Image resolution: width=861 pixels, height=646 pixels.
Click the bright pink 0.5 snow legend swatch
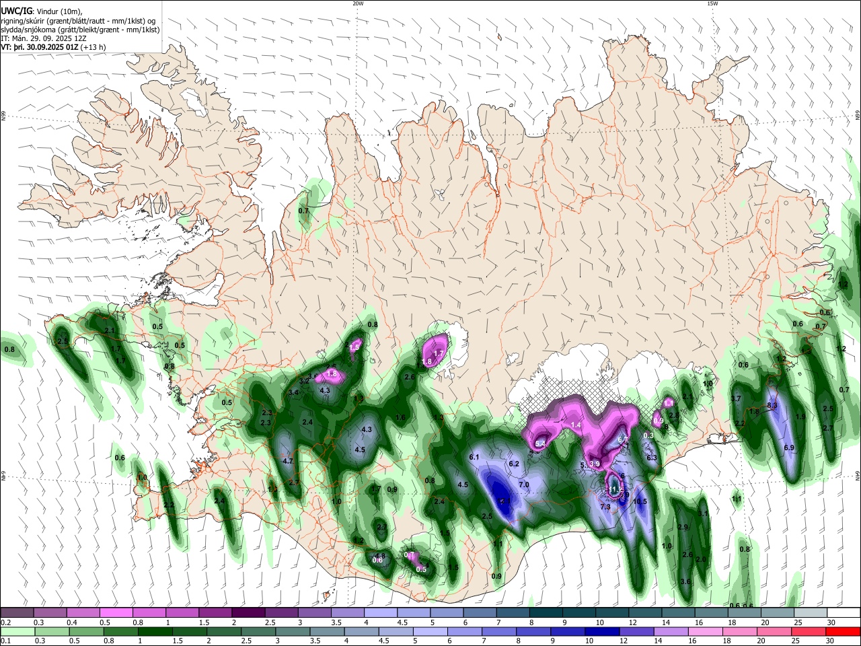(116, 612)
